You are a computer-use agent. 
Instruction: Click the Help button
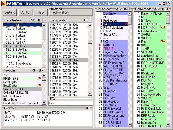41,12
